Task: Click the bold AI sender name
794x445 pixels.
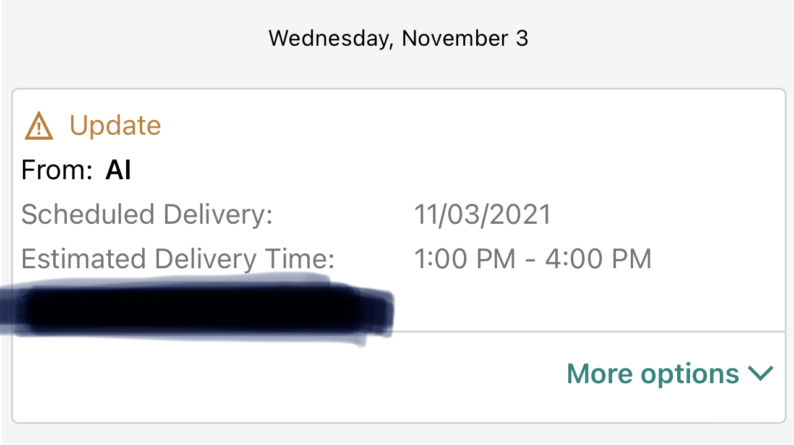Action: coord(118,170)
